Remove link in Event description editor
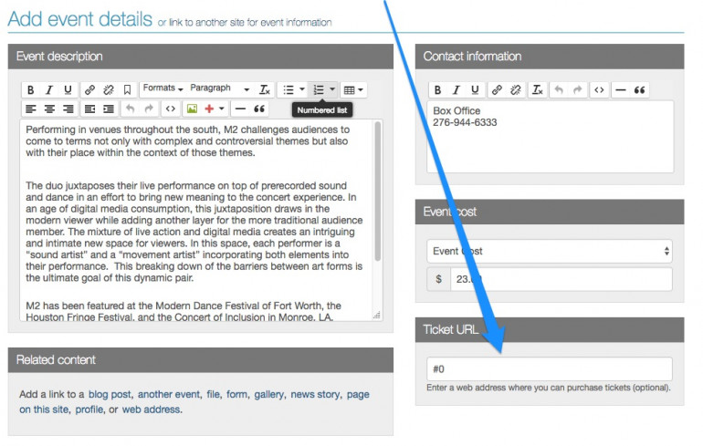This screenshot has width=703, height=446. pos(109,90)
